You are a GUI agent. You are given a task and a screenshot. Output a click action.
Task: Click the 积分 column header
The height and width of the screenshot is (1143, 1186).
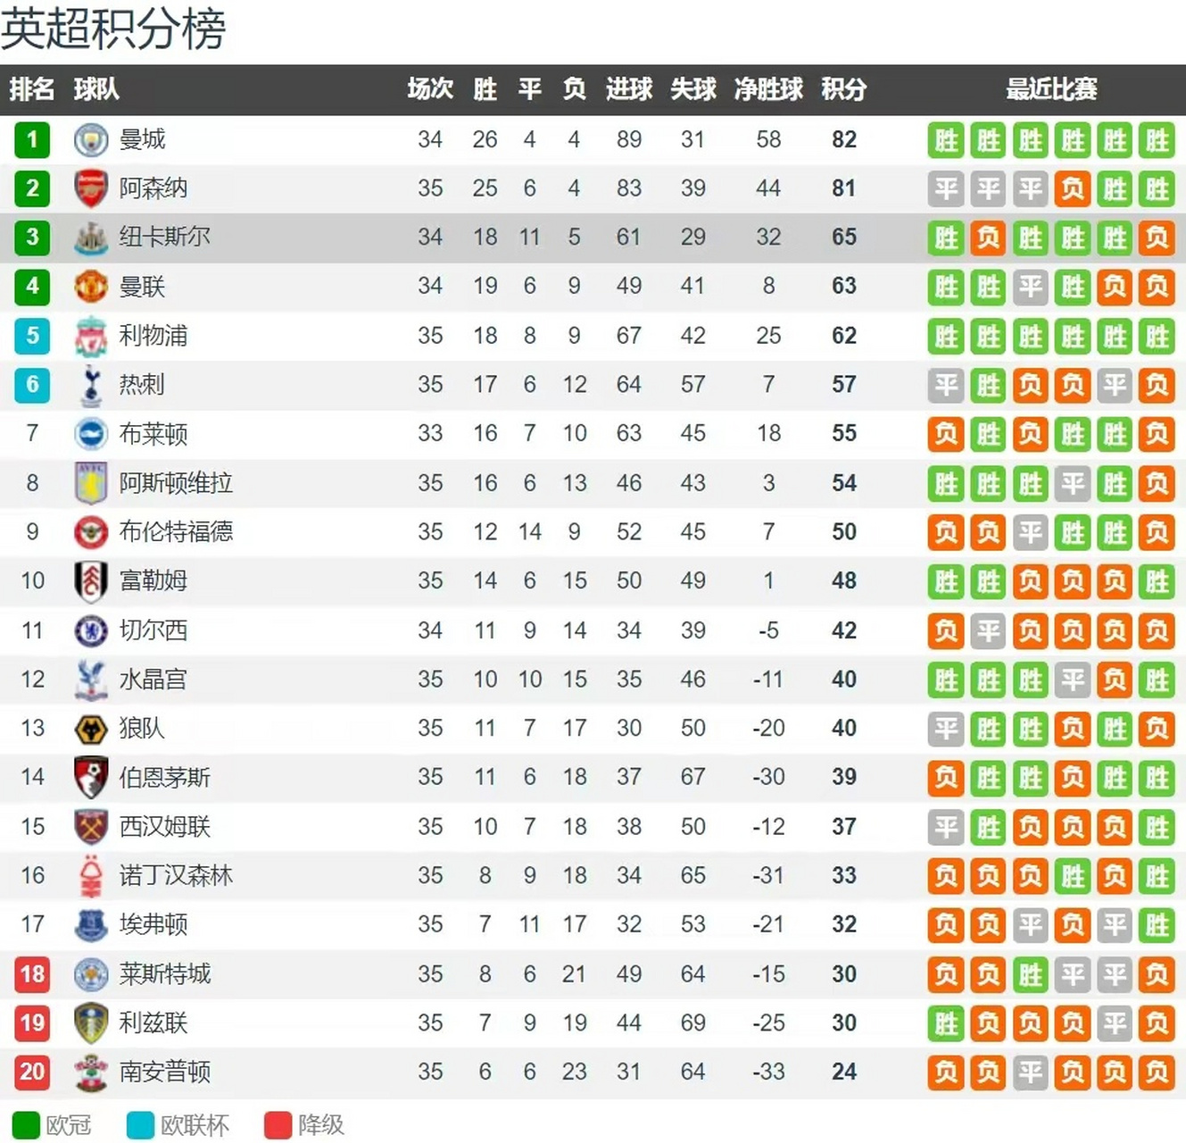843,89
